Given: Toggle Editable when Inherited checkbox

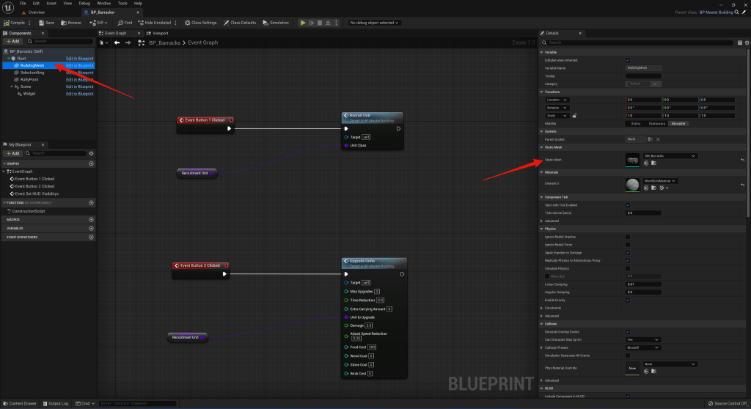Looking at the screenshot, I should click(628, 60).
